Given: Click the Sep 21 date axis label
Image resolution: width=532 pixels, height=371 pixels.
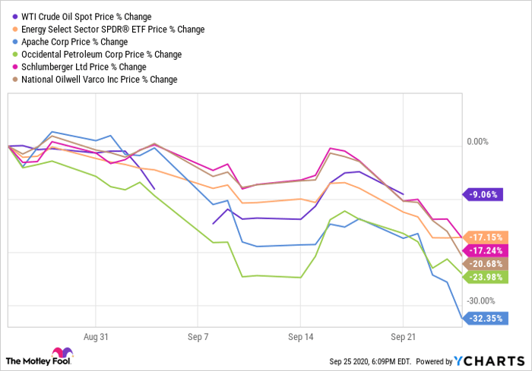Looking at the screenshot, I should pos(403,335).
